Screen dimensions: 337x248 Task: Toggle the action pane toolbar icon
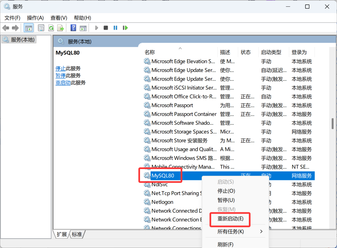tap(83, 28)
